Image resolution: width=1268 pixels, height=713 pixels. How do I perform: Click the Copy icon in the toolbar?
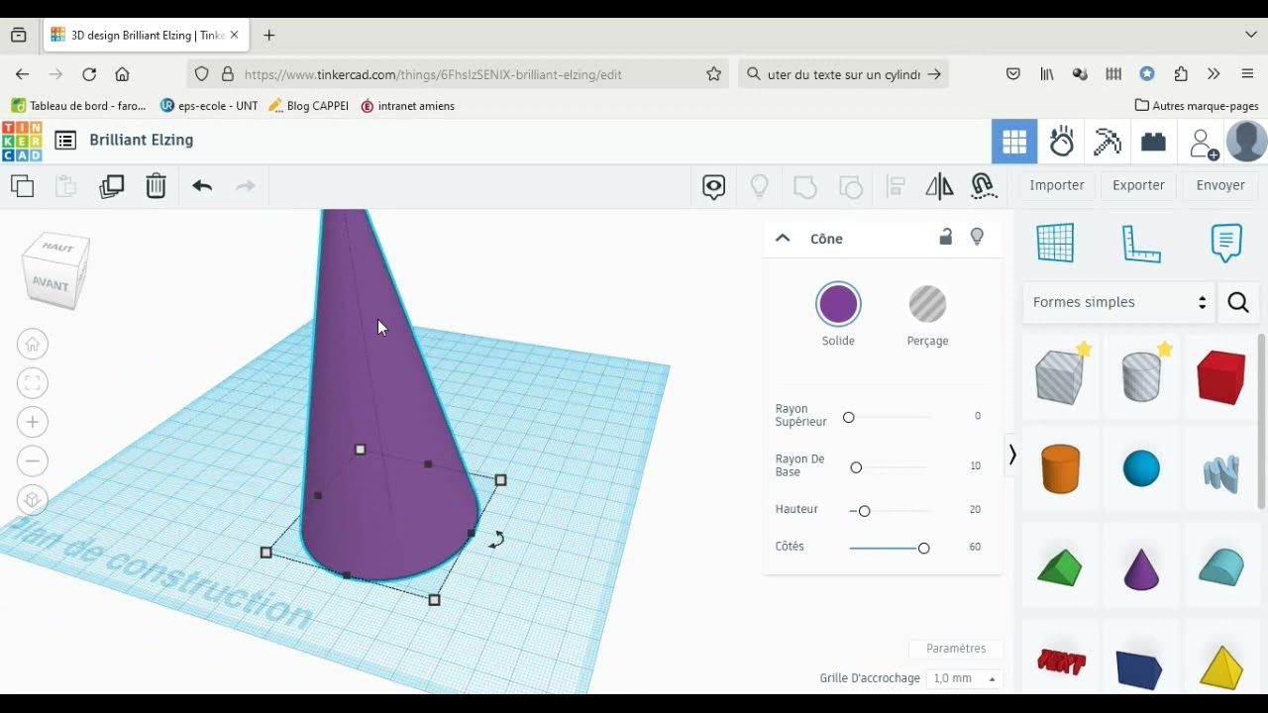tap(22, 185)
